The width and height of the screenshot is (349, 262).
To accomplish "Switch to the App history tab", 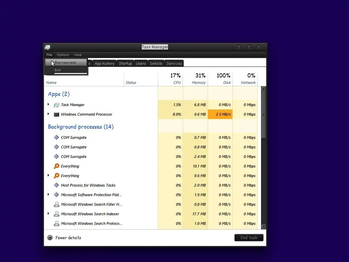I will pyautogui.click(x=104, y=63).
